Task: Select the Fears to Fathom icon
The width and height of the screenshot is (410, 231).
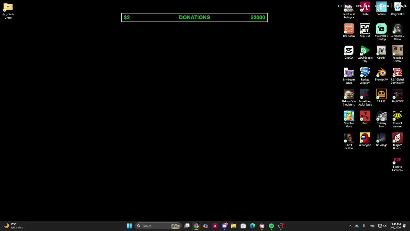Action: click(398, 164)
